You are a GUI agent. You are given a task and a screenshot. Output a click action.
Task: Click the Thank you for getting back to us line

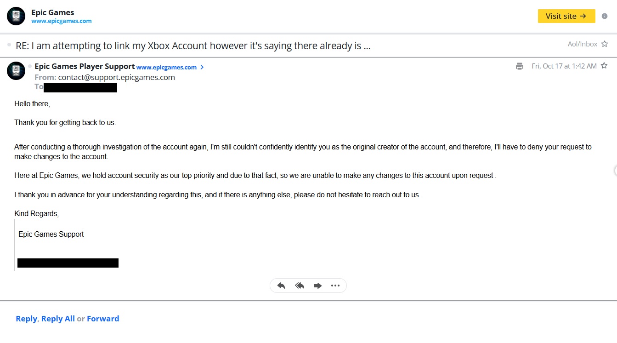(x=65, y=123)
